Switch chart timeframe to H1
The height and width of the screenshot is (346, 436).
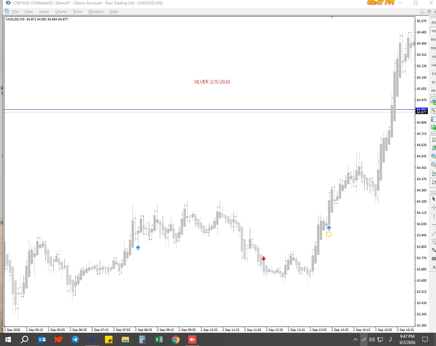click(x=434, y=57)
